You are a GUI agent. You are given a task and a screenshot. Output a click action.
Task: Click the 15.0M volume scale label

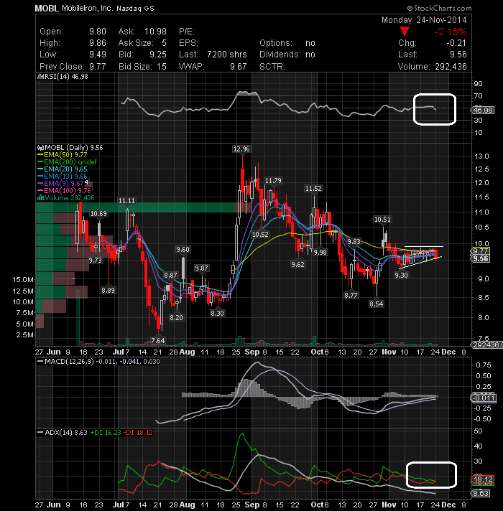click(x=23, y=280)
